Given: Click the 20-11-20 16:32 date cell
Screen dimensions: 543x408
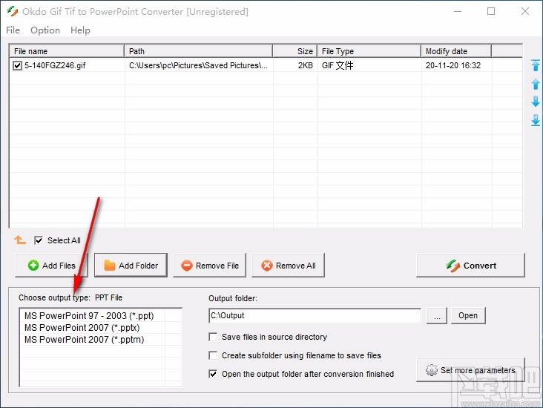Looking at the screenshot, I should tap(453, 65).
